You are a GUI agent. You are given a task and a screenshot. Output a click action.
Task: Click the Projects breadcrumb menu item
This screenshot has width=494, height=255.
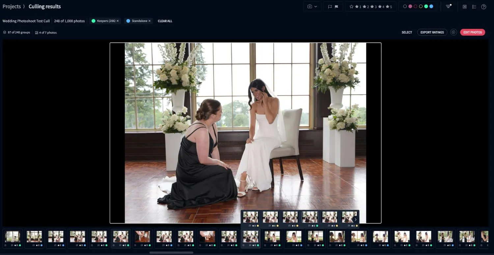click(x=12, y=6)
